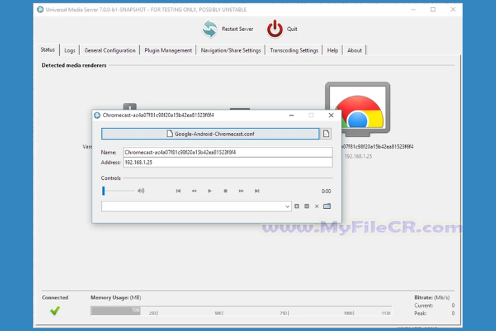Click the red Quit power icon

click(x=275, y=29)
